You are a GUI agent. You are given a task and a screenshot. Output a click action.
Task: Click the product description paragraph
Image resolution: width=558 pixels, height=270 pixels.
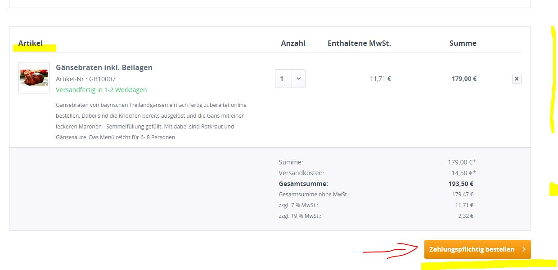click(x=151, y=121)
